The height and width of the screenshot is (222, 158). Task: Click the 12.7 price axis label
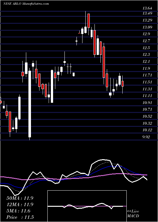147,41
